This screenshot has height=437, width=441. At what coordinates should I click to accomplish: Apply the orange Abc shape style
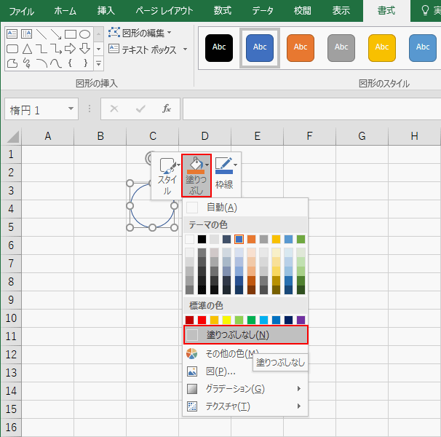(301, 48)
